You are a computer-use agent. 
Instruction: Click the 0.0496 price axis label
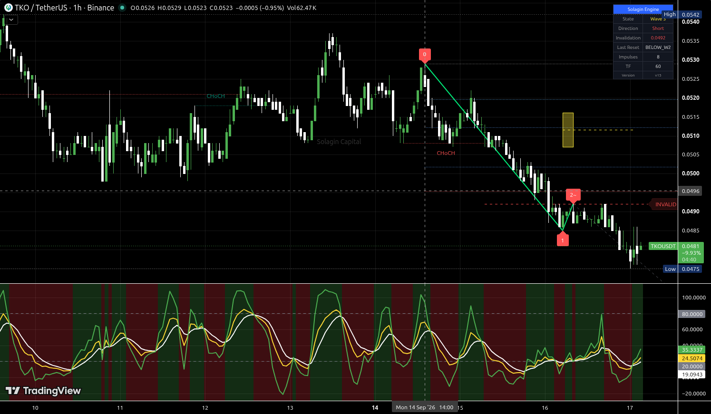691,191
